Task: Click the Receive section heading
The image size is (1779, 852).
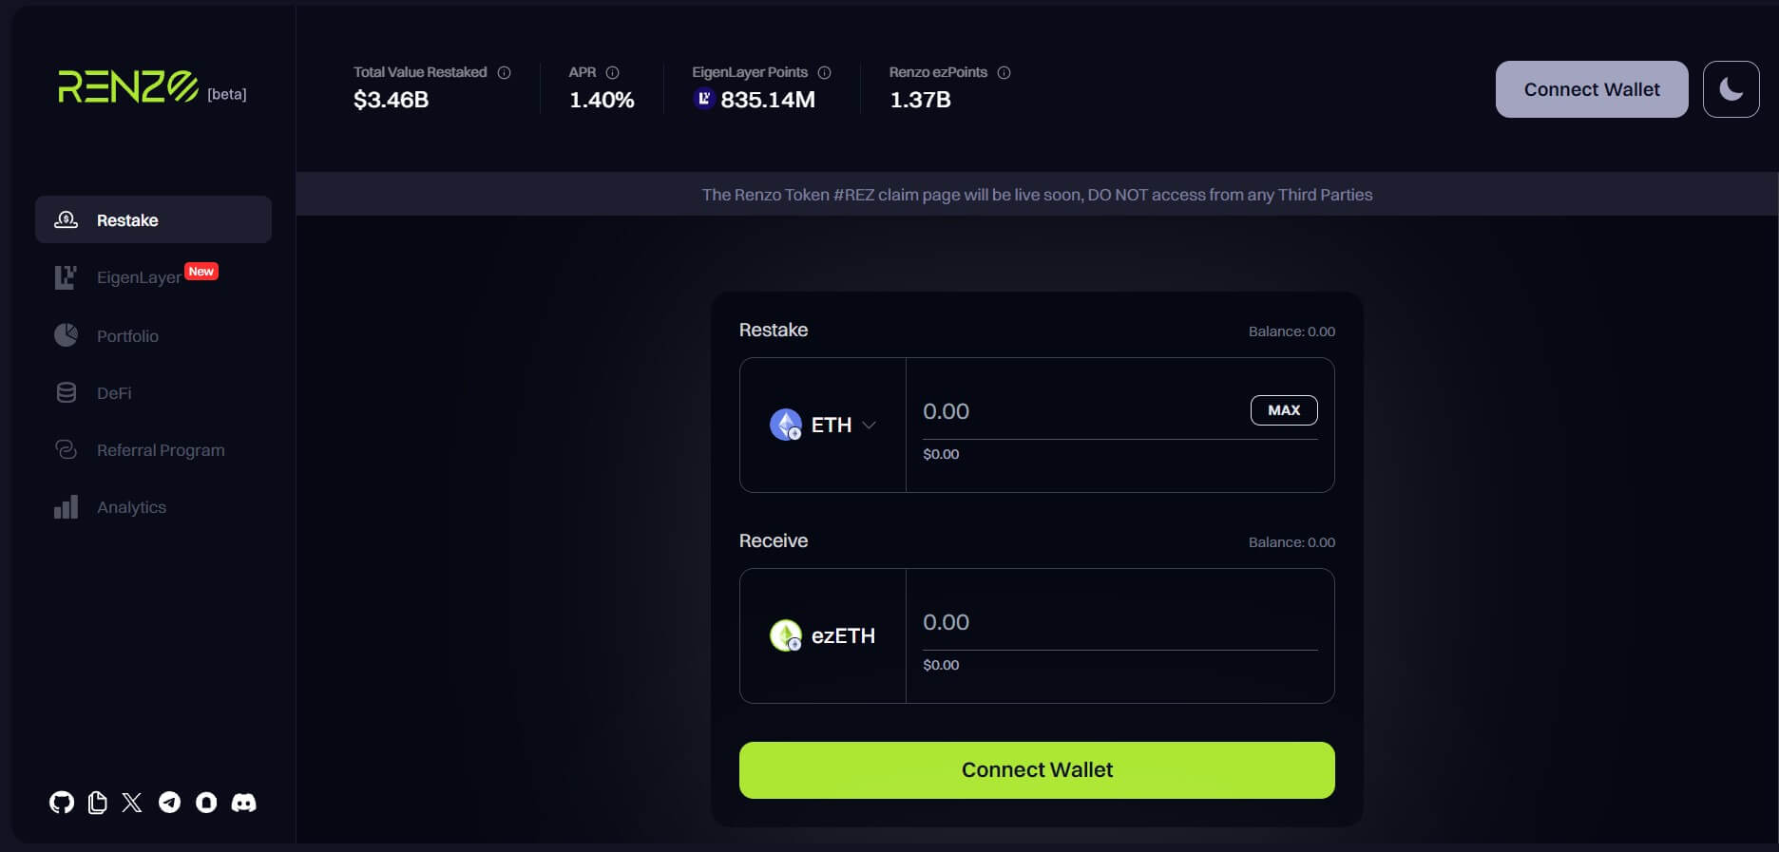Action: [x=774, y=540]
